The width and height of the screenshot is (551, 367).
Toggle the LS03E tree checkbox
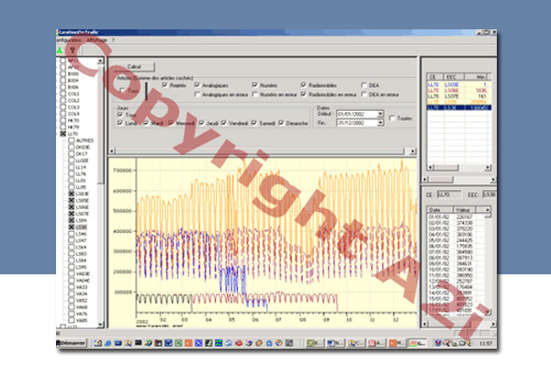coord(71,195)
